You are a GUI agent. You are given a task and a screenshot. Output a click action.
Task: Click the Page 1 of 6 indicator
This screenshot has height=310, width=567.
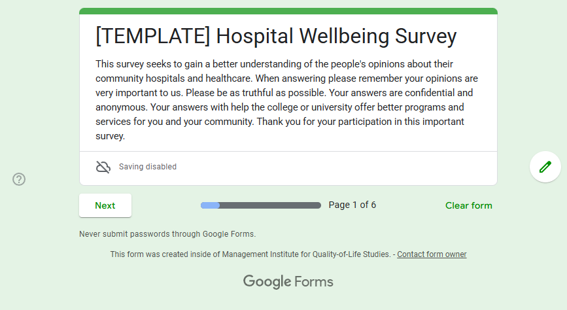click(x=352, y=205)
